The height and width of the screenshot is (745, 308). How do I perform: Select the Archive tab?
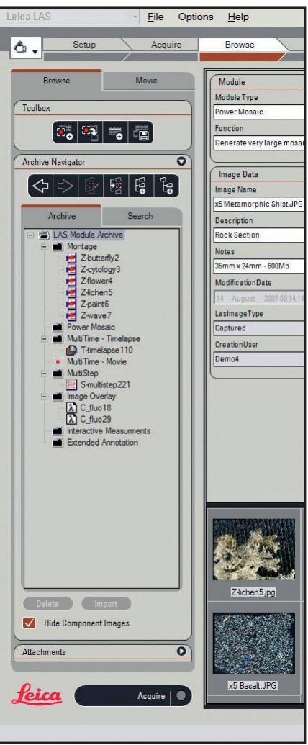click(x=62, y=216)
